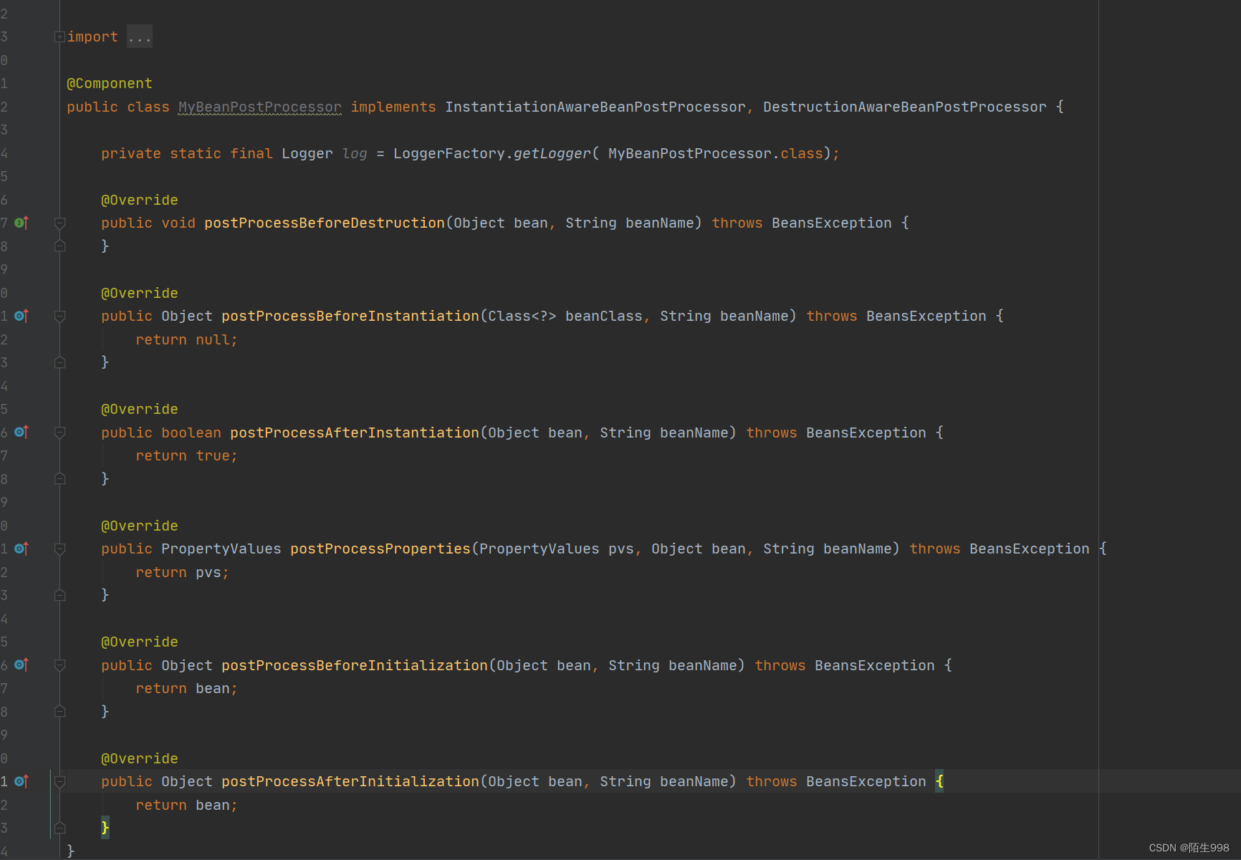Click the postProcessAfterInitialization method name
Viewport: 1241px width, 860px height.
(x=350, y=782)
